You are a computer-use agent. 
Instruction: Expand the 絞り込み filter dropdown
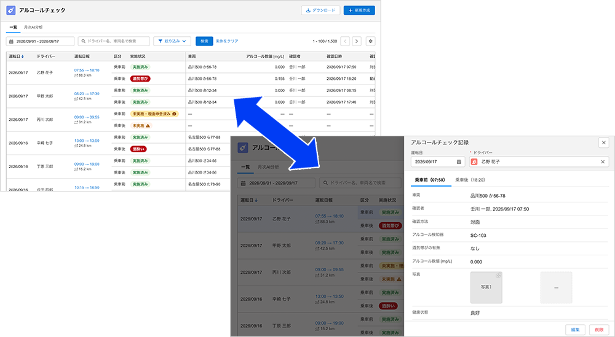(172, 41)
